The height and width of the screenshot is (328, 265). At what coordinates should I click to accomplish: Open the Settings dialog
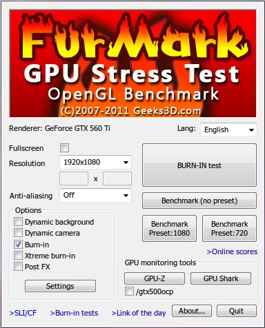click(x=60, y=286)
